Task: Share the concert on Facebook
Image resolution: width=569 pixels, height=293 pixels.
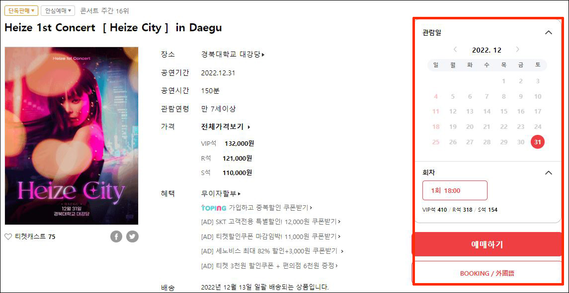Action: [x=116, y=237]
